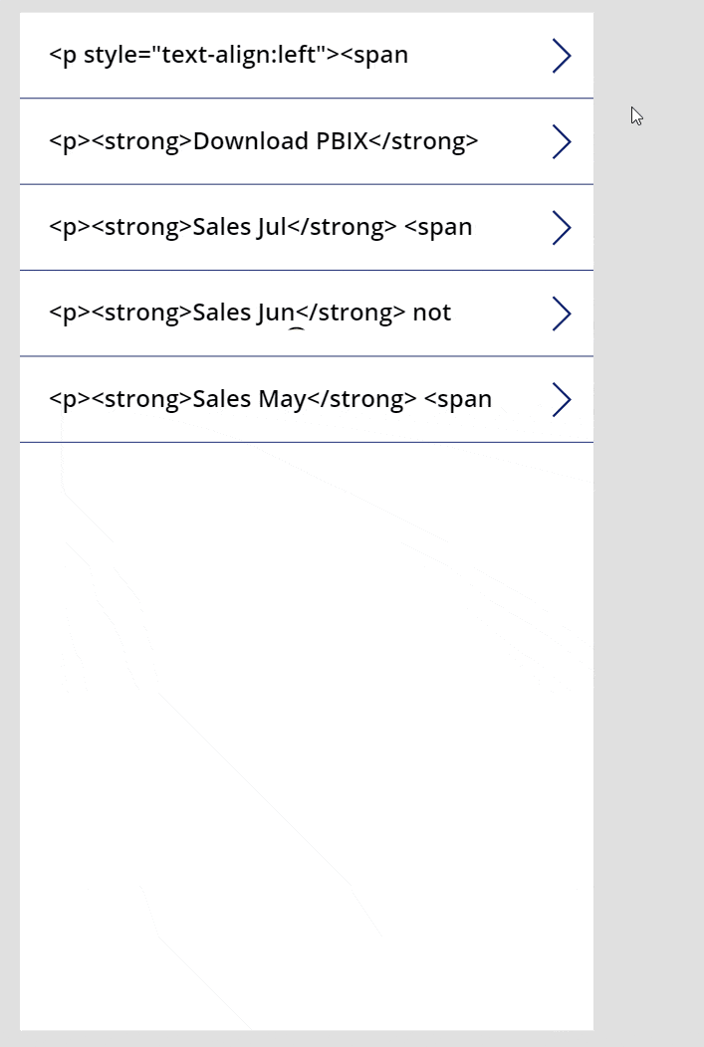704x1047 pixels.
Task: Click the trailing '<span' in Sales May row
Action: [458, 400]
